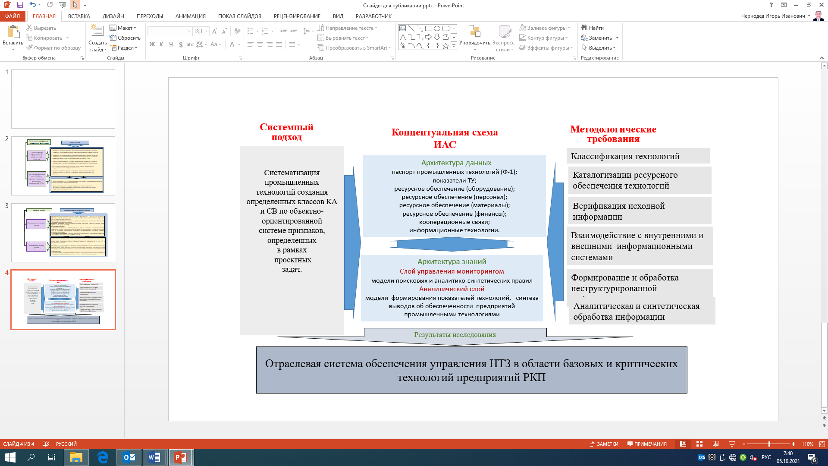Click fit slide to window icon

[x=822, y=444]
